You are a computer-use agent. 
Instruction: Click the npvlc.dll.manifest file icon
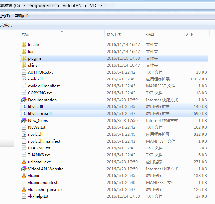24,141
